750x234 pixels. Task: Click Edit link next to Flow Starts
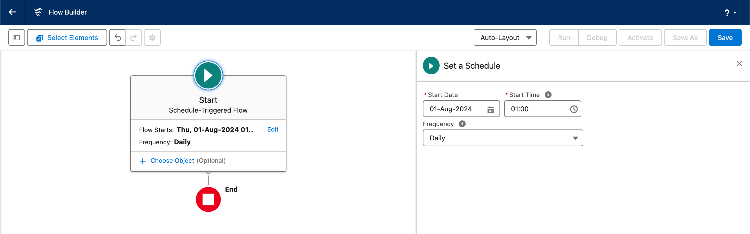[x=272, y=130]
